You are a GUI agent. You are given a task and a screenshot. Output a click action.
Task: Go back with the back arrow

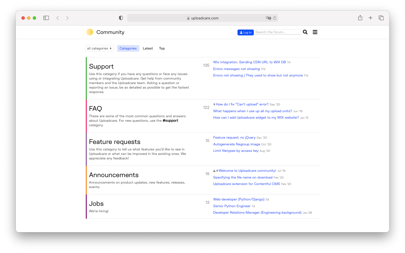click(58, 18)
